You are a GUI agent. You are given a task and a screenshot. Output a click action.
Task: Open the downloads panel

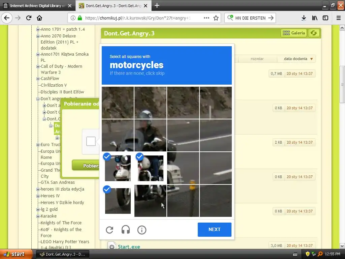[x=304, y=18]
